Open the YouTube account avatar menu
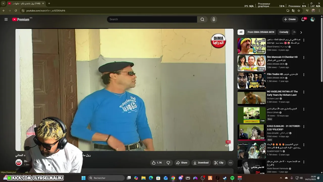The height and width of the screenshot is (182, 323). (313, 19)
